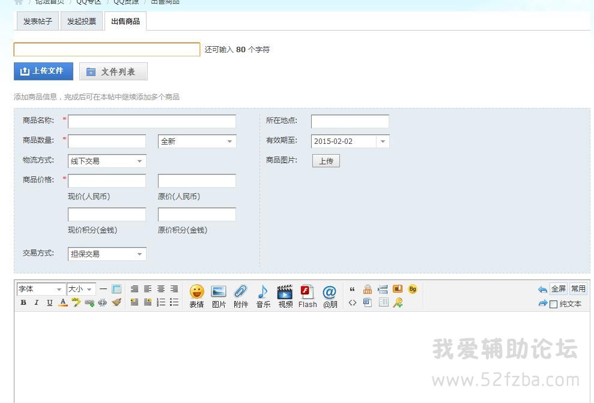Click the redo arrow icon

(x=542, y=303)
